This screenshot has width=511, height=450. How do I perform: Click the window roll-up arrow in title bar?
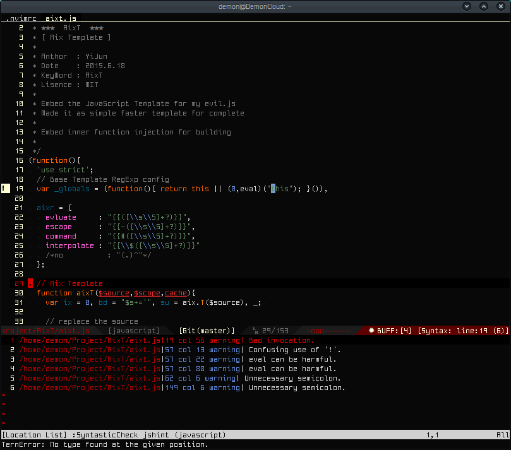pos(484,6)
